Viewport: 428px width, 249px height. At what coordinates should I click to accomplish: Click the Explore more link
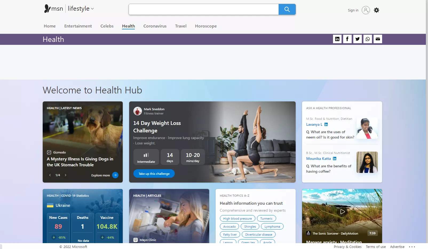point(101,175)
